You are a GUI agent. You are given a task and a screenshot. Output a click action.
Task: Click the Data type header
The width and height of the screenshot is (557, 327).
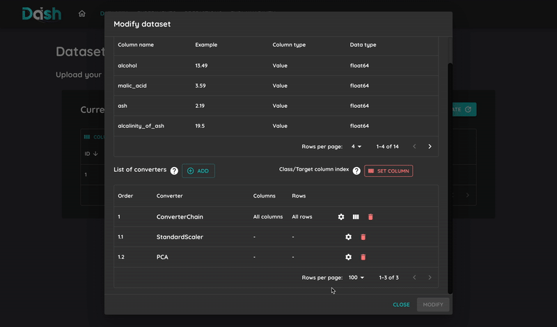(363, 45)
